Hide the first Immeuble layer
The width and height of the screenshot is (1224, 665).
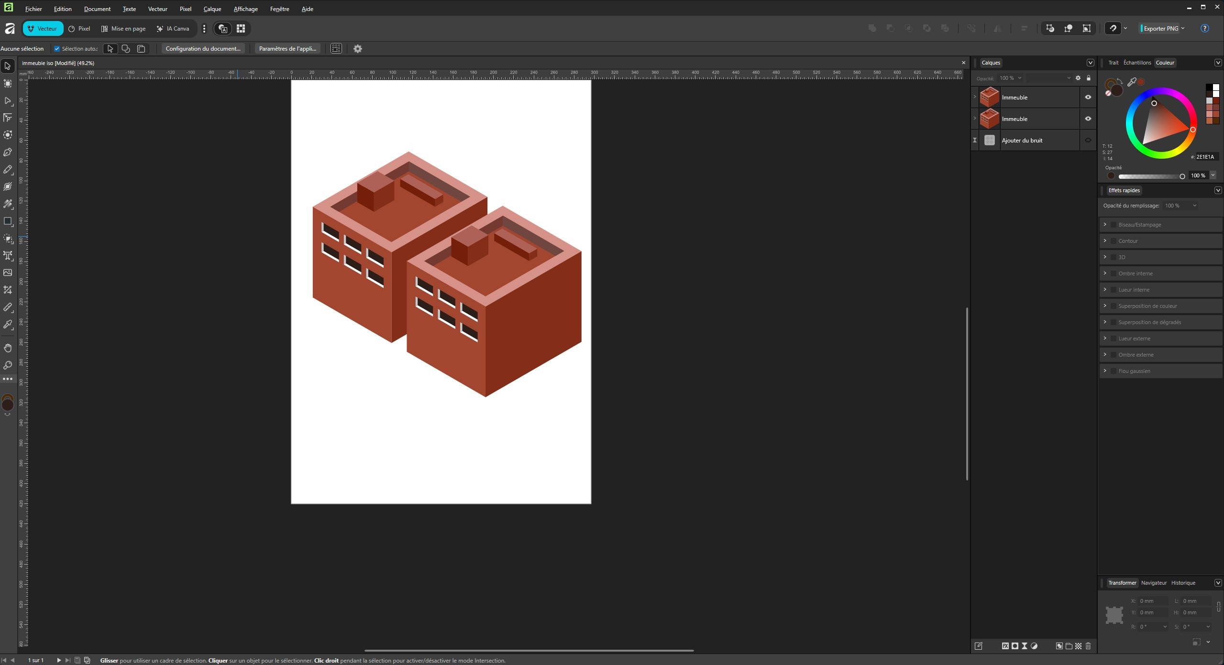tap(1088, 97)
